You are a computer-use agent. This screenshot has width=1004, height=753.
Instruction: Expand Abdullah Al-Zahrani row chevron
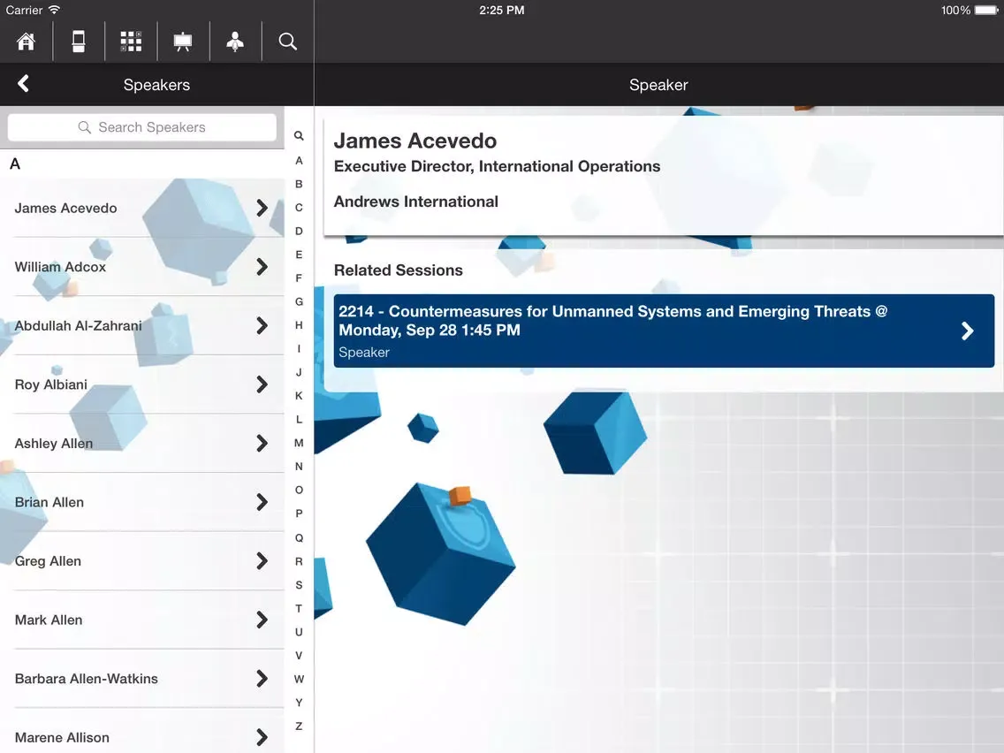pos(262,326)
